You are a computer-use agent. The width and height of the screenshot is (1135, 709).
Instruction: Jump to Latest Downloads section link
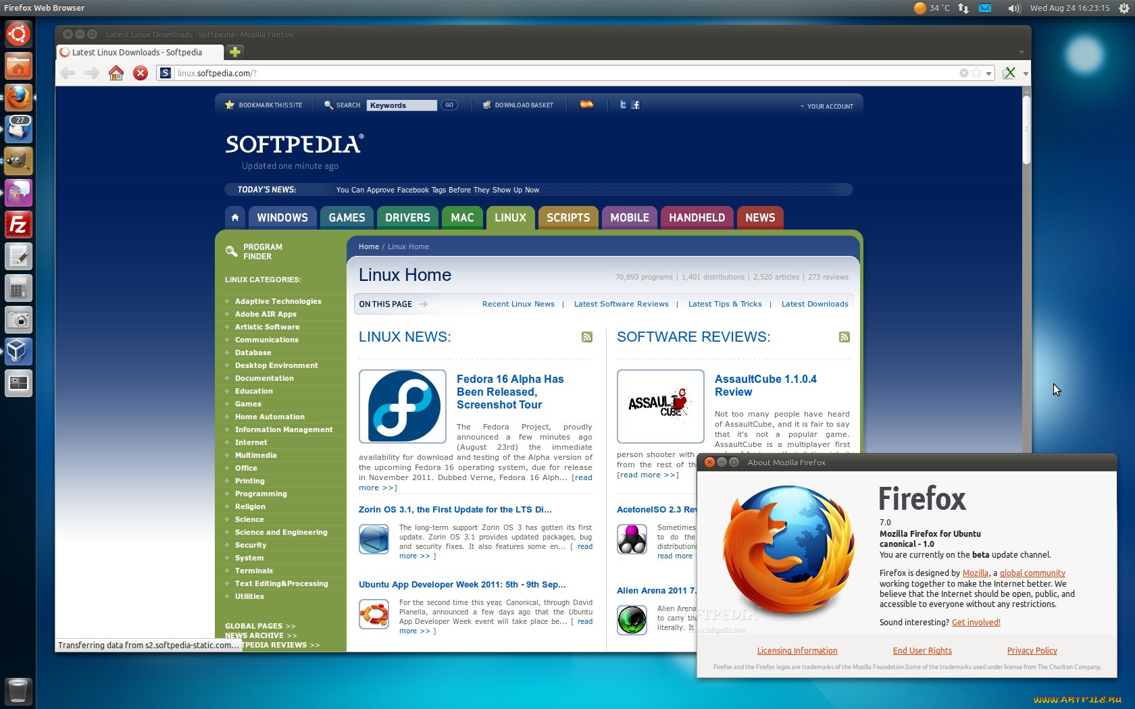tap(815, 304)
